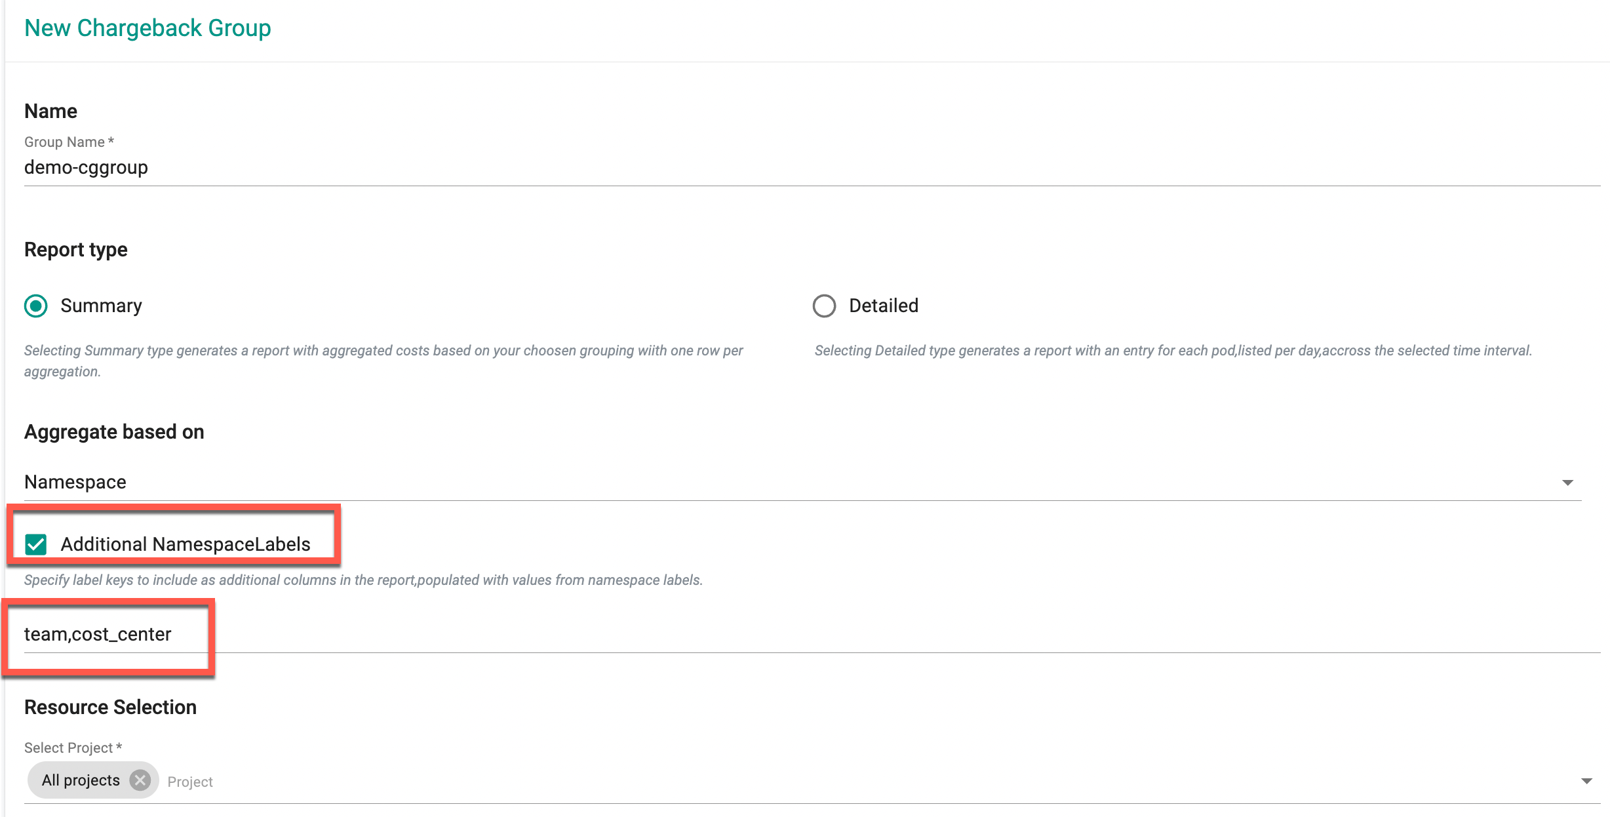Screen dimensions: 1610x817
Task: Click the Resource Selection section heading
Action: tap(111, 707)
